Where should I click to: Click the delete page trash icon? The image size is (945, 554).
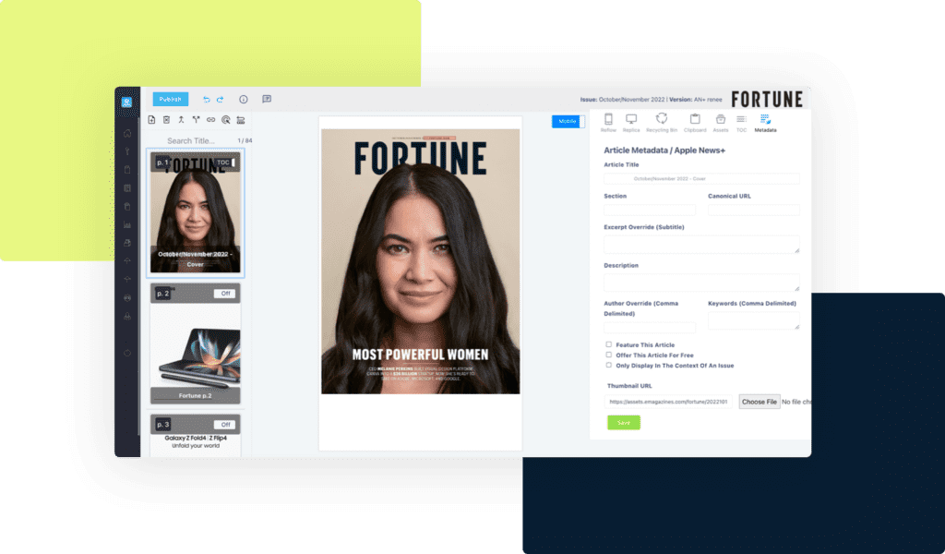click(166, 120)
